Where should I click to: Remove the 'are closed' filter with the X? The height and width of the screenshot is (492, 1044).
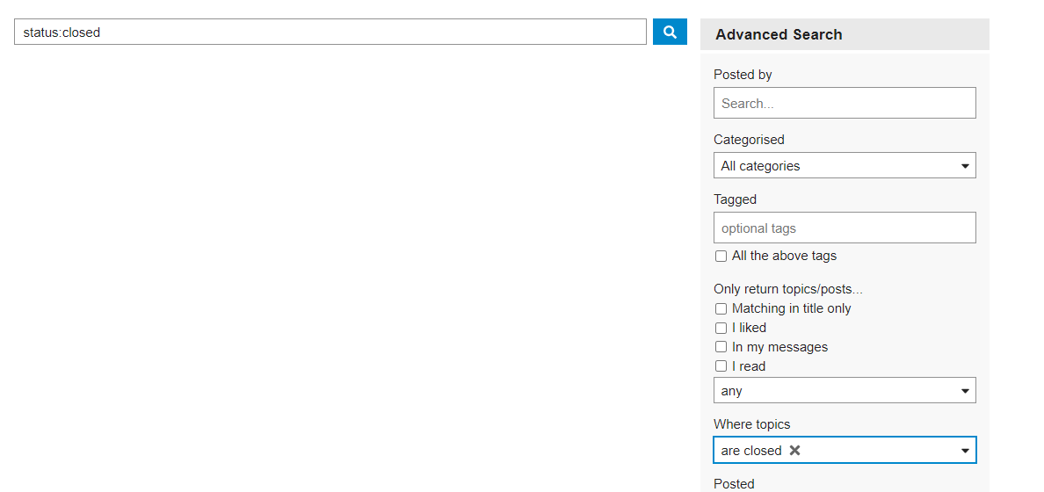point(794,450)
